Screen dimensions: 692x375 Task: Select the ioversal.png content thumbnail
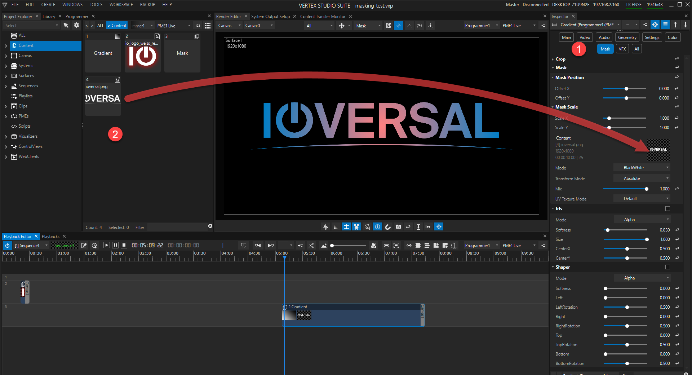(103, 96)
